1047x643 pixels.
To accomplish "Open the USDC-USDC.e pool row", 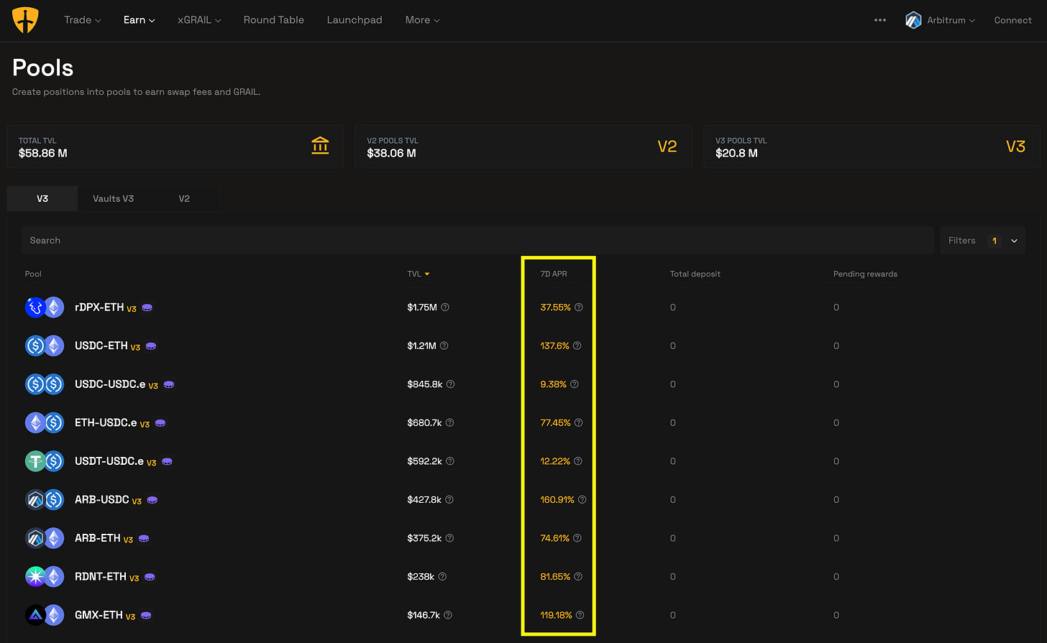I will point(523,384).
